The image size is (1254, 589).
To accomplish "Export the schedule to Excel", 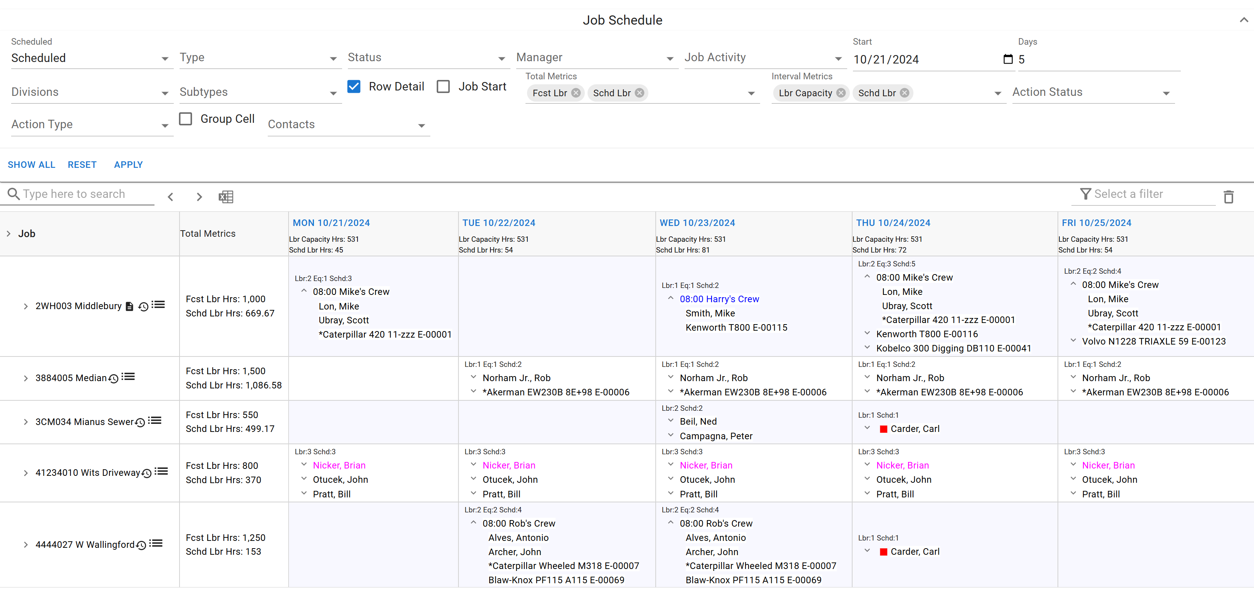I will 225,197.
